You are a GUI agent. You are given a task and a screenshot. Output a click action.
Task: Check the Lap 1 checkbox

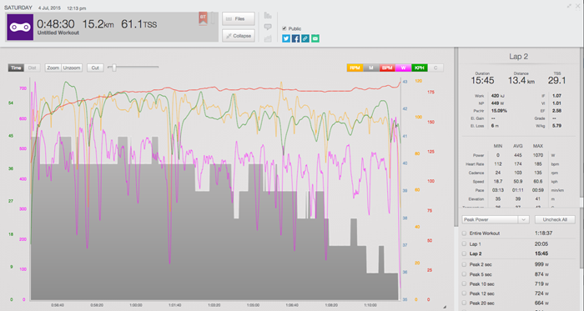pyautogui.click(x=464, y=244)
